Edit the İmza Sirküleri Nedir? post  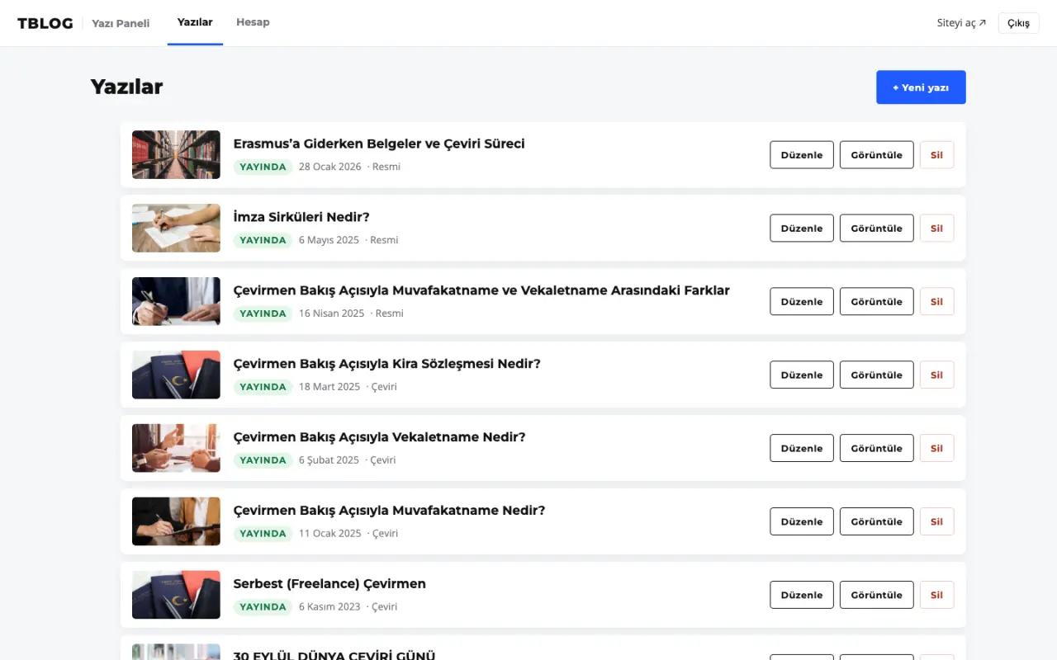click(802, 229)
